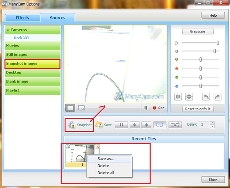Click the contrast half-circle icon
This screenshot has height=188, width=230.
click(176, 51)
